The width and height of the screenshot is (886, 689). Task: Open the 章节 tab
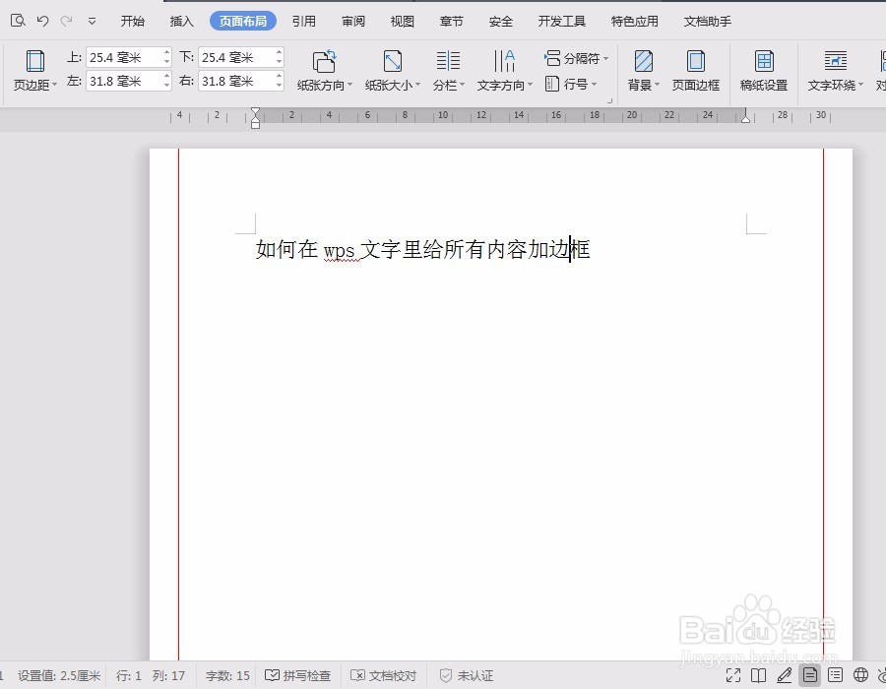pos(452,22)
